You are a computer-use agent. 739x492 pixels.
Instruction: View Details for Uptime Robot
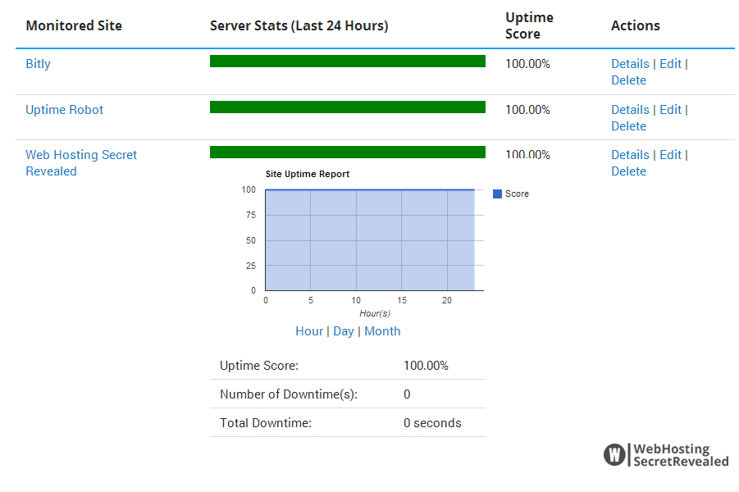tap(630, 110)
